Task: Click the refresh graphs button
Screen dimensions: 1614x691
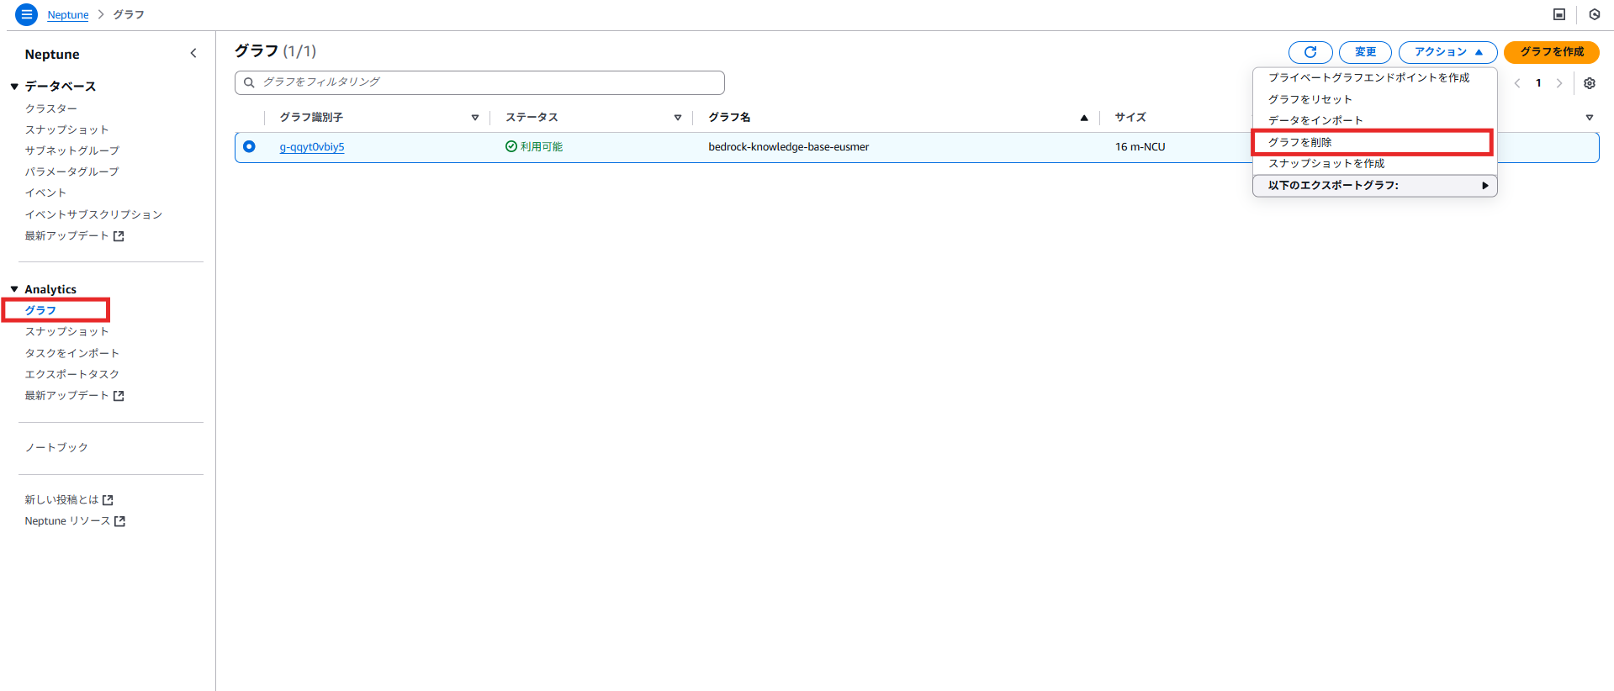Action: pos(1310,52)
